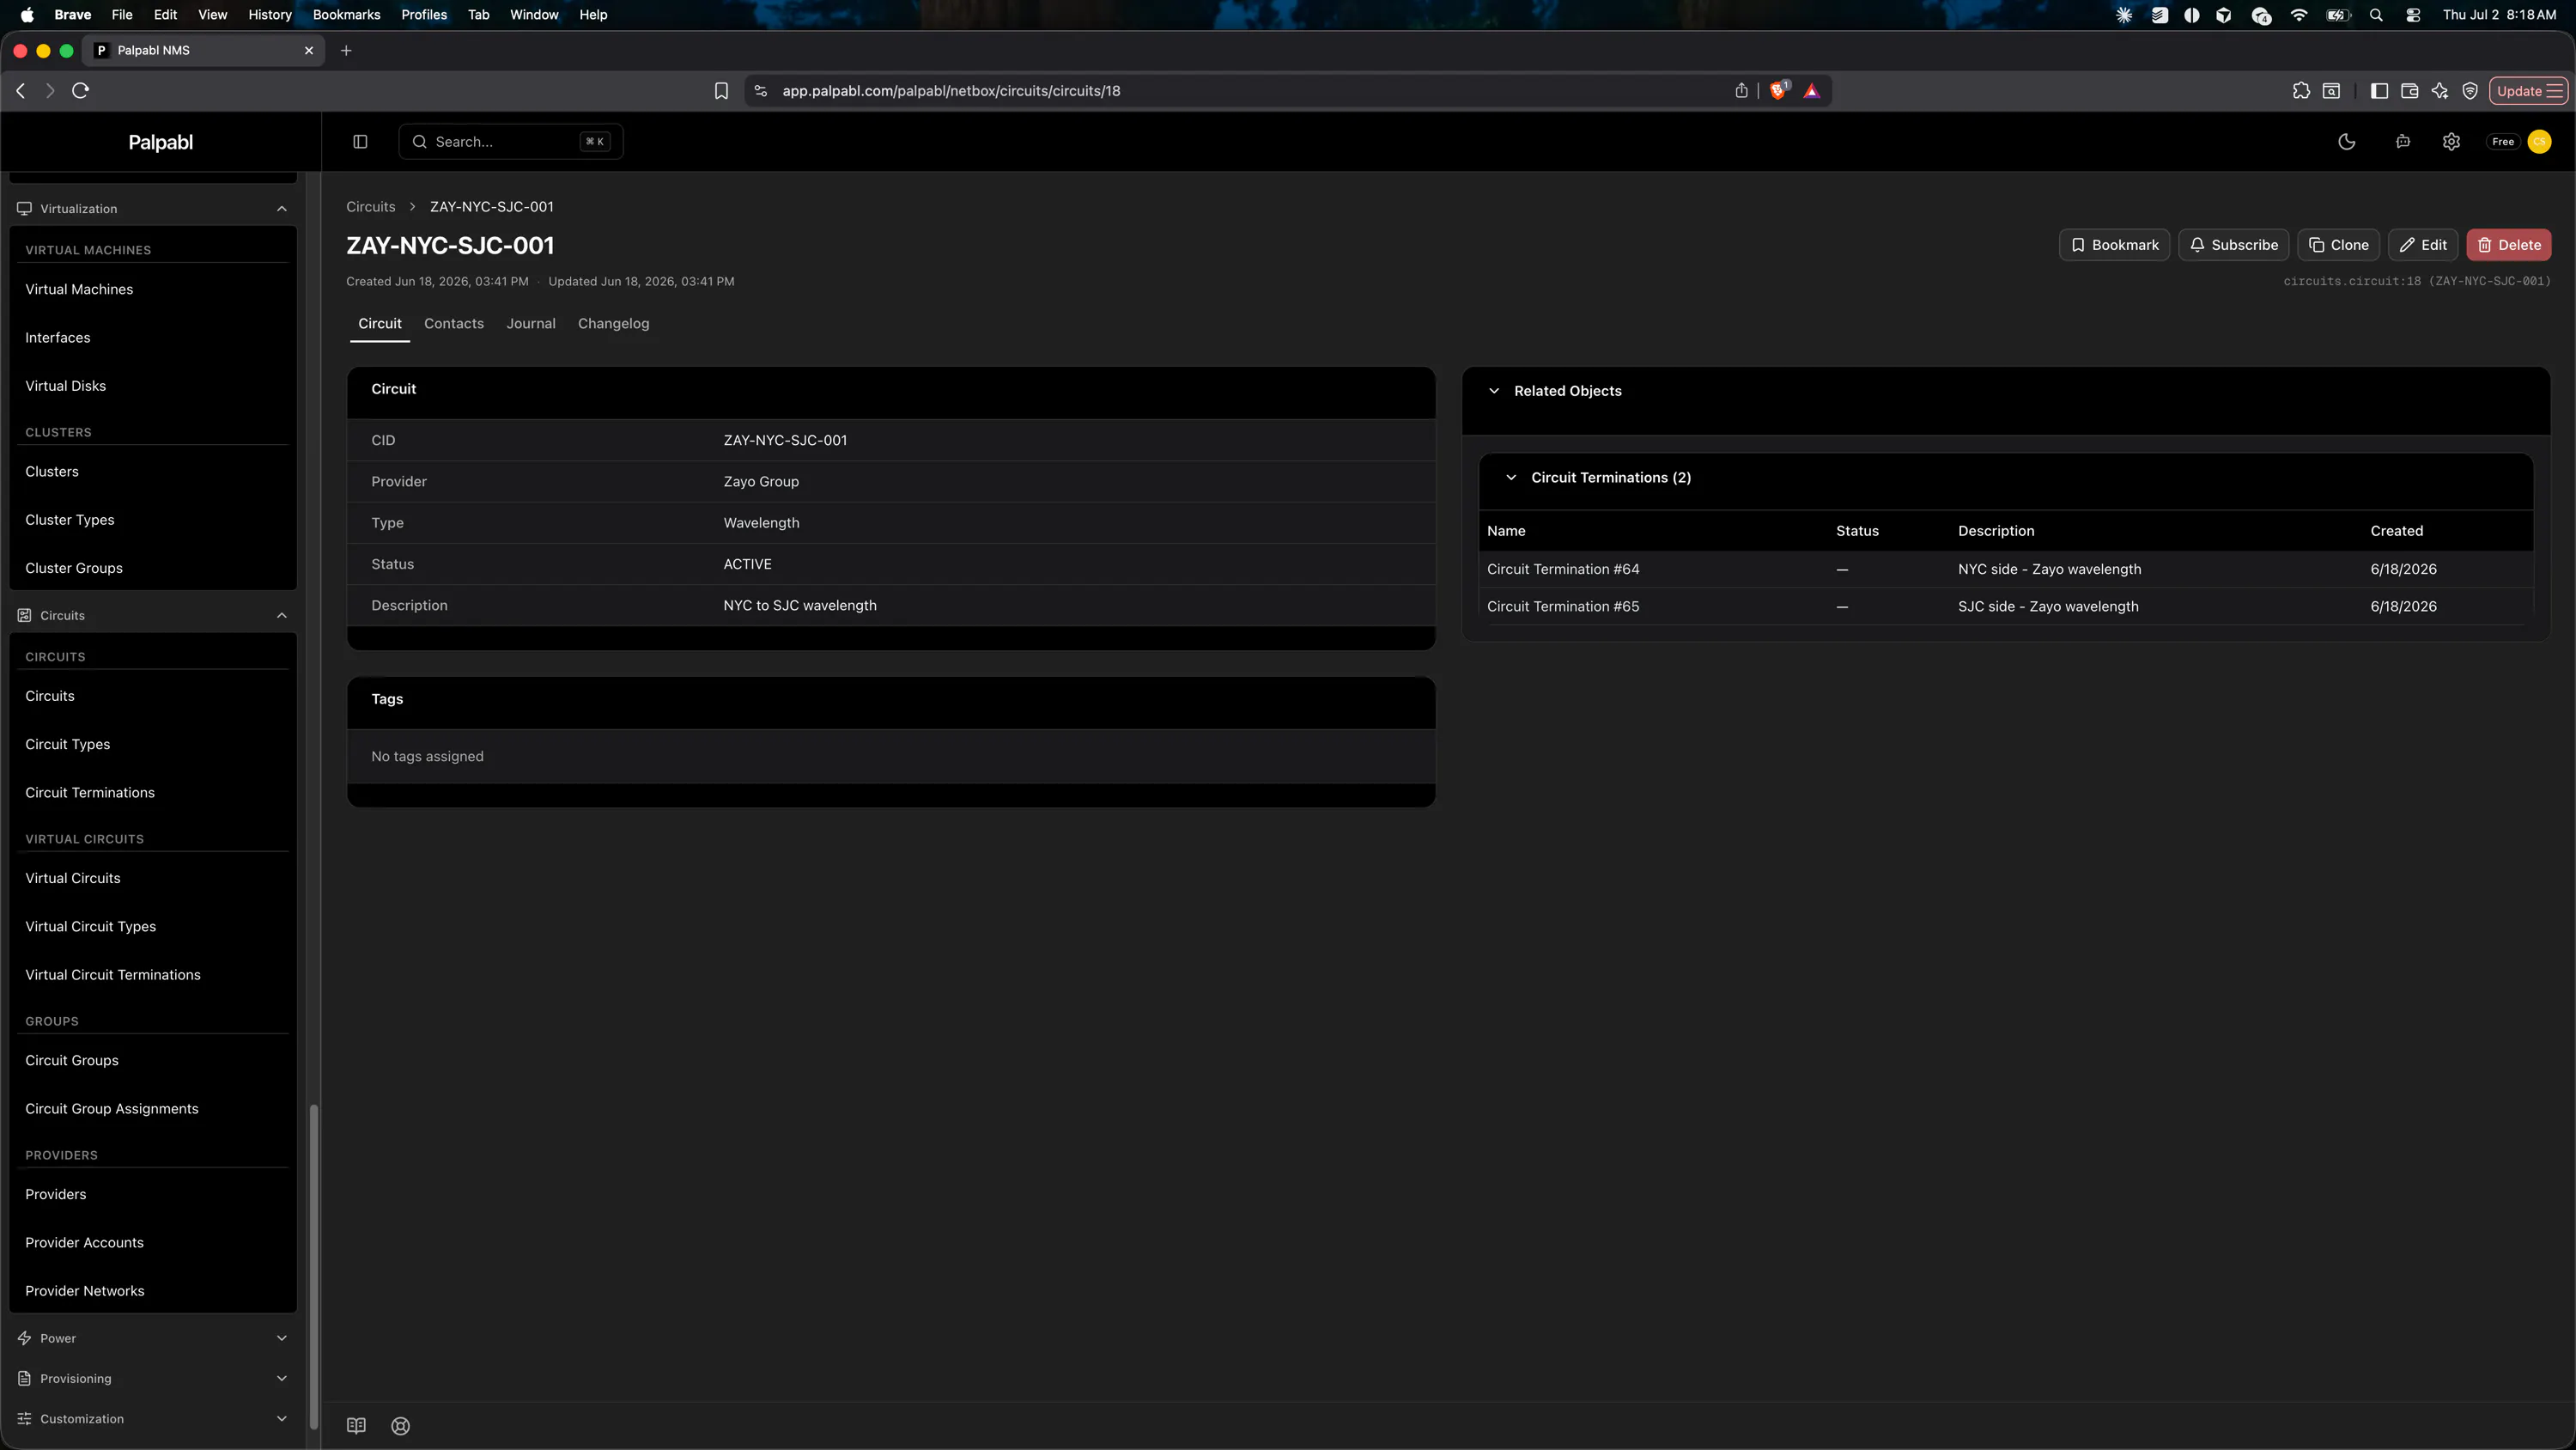Expand the Power section
The height and width of the screenshot is (1450, 2576).
click(152, 1338)
